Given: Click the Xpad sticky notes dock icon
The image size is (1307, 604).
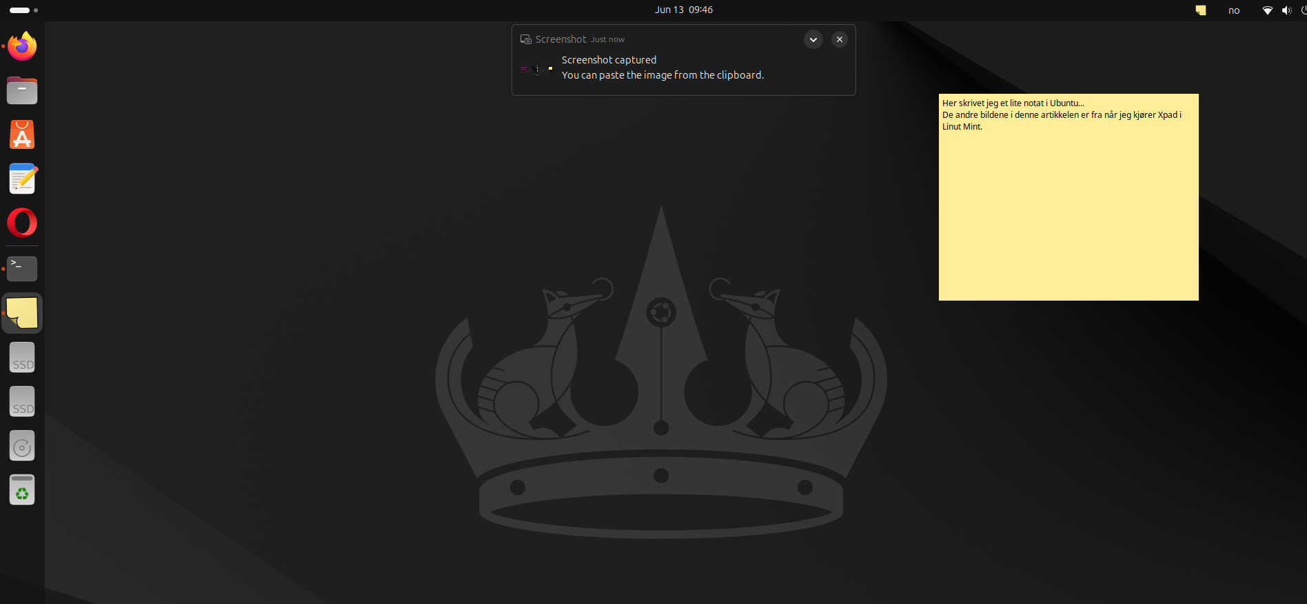Looking at the screenshot, I should pyautogui.click(x=22, y=313).
